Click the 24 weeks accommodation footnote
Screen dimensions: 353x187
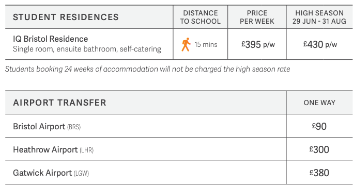point(147,69)
